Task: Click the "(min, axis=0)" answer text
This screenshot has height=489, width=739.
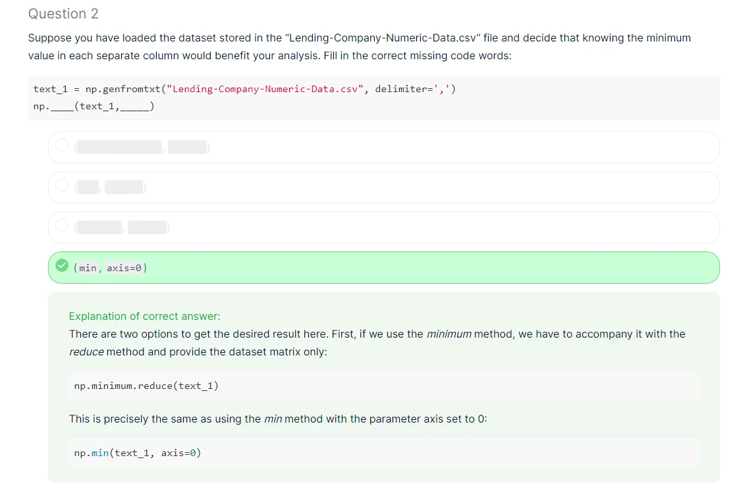Action: 111,268
